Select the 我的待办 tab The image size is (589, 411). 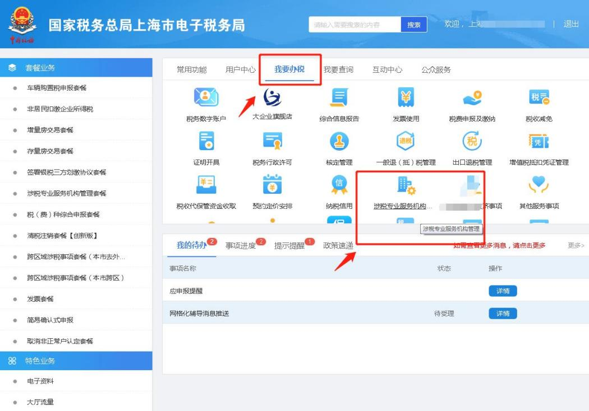(x=192, y=245)
